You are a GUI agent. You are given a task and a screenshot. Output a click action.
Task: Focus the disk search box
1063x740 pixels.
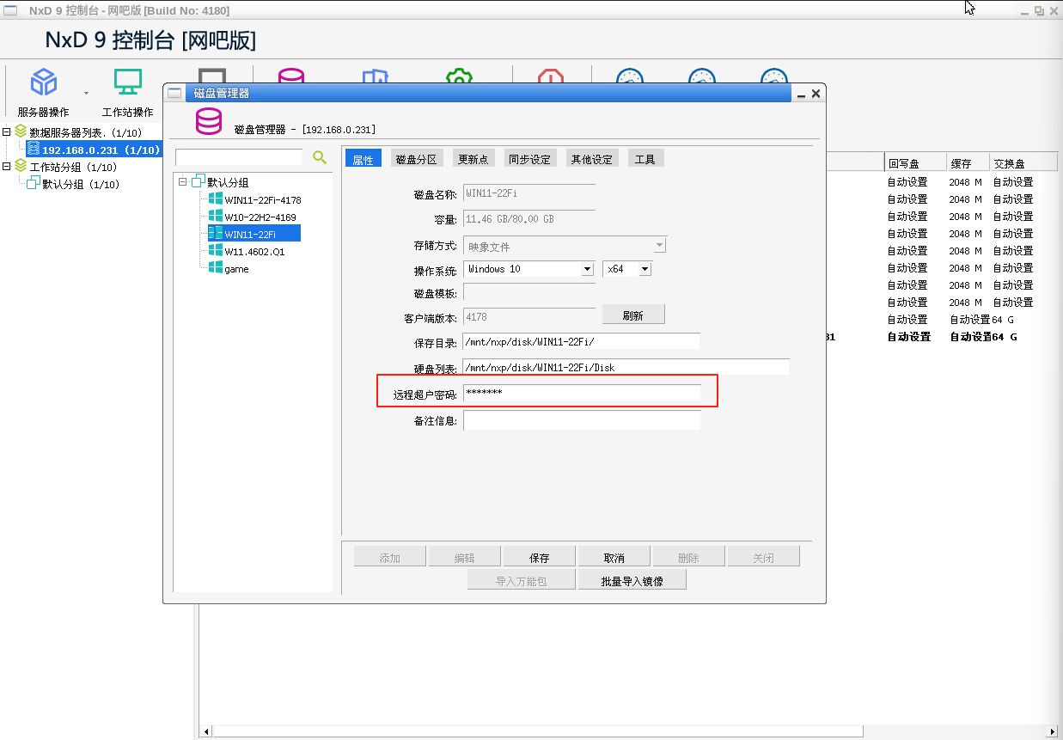[239, 157]
